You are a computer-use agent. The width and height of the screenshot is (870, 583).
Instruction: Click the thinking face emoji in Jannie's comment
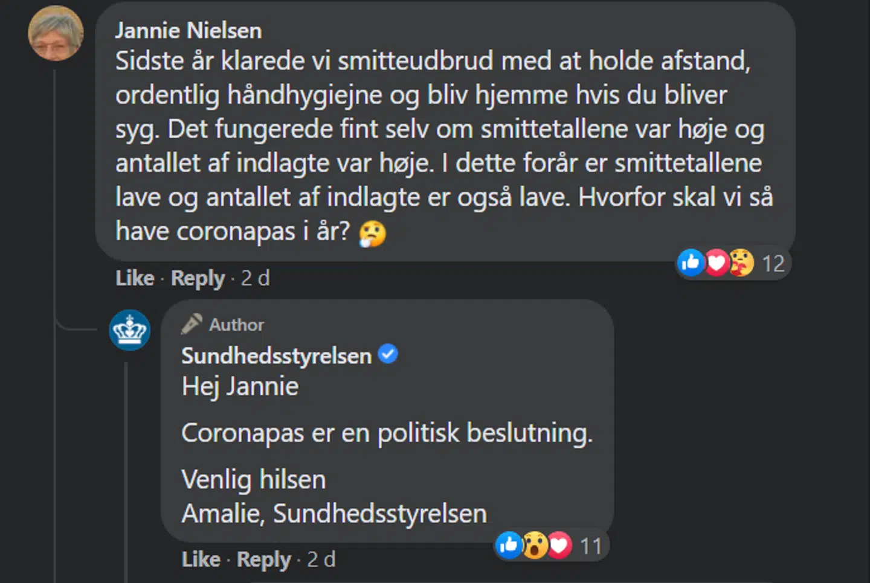(373, 232)
